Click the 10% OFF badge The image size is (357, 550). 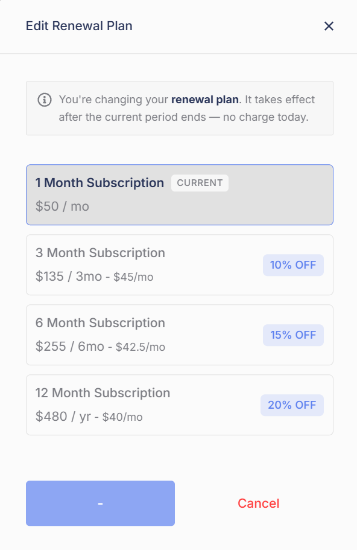293,265
